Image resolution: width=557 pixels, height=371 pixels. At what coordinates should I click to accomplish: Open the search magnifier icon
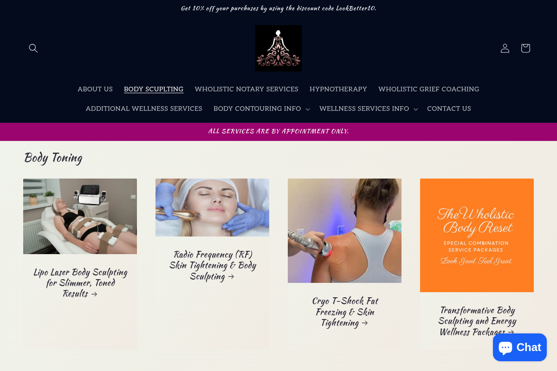click(x=33, y=48)
